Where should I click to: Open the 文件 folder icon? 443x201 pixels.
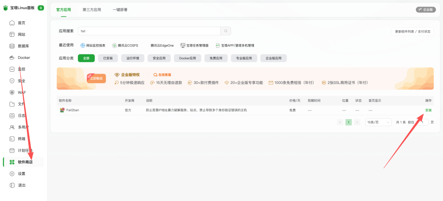pyautogui.click(x=12, y=104)
